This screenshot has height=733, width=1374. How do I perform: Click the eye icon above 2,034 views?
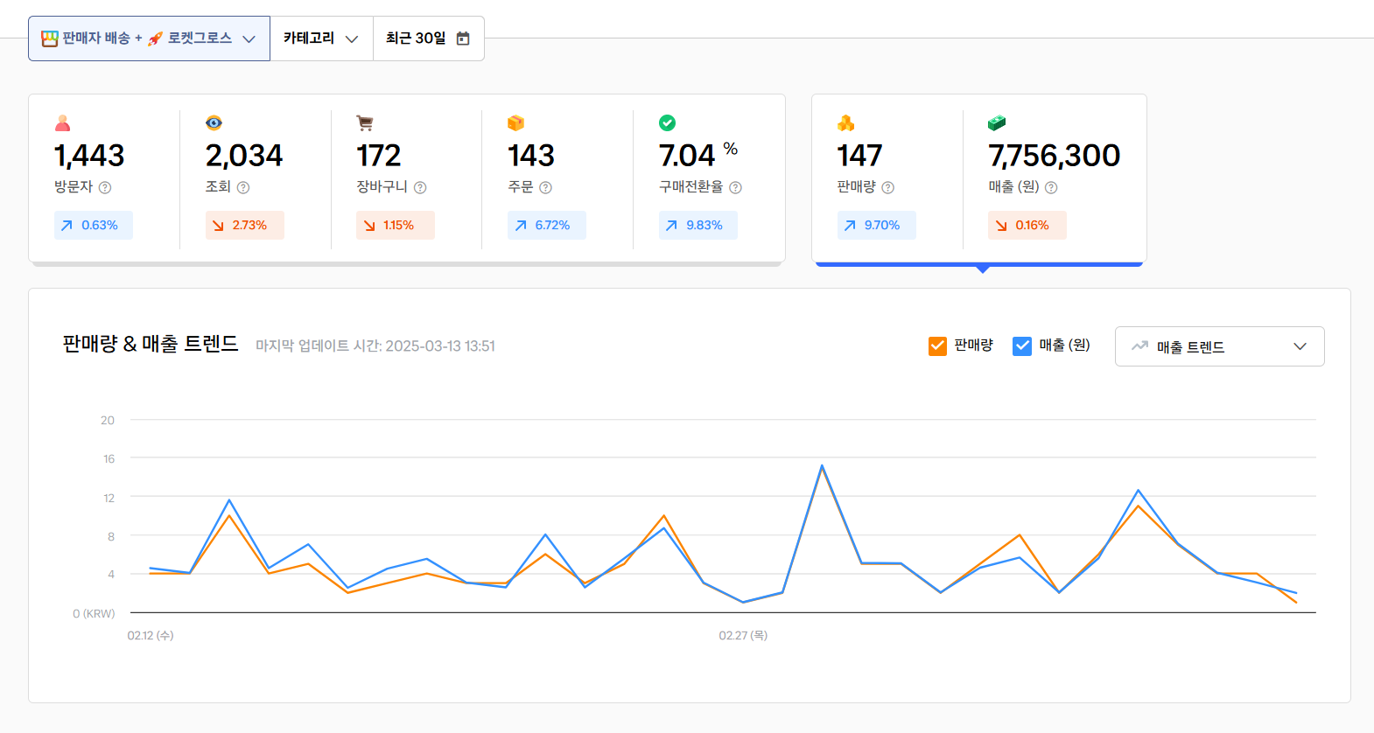click(x=214, y=122)
